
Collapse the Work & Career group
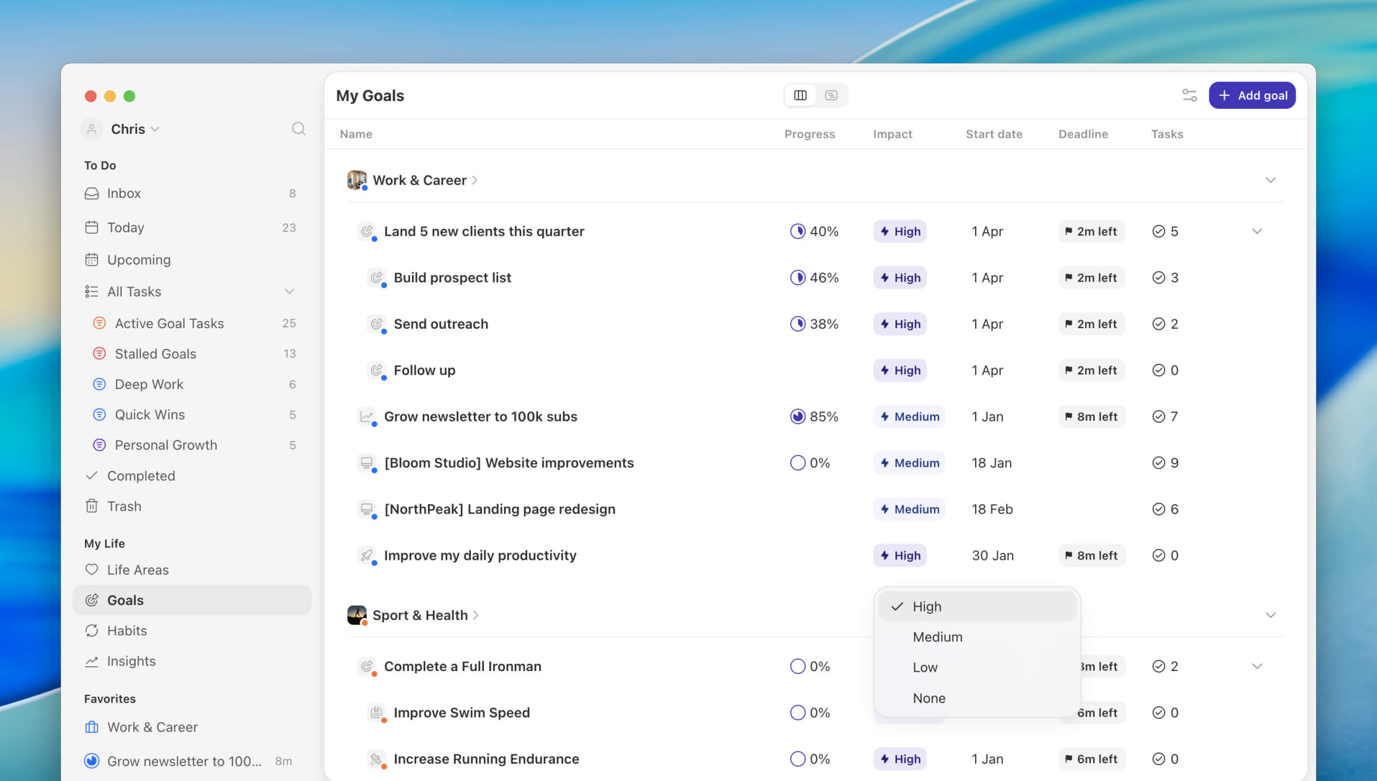pyautogui.click(x=1270, y=180)
